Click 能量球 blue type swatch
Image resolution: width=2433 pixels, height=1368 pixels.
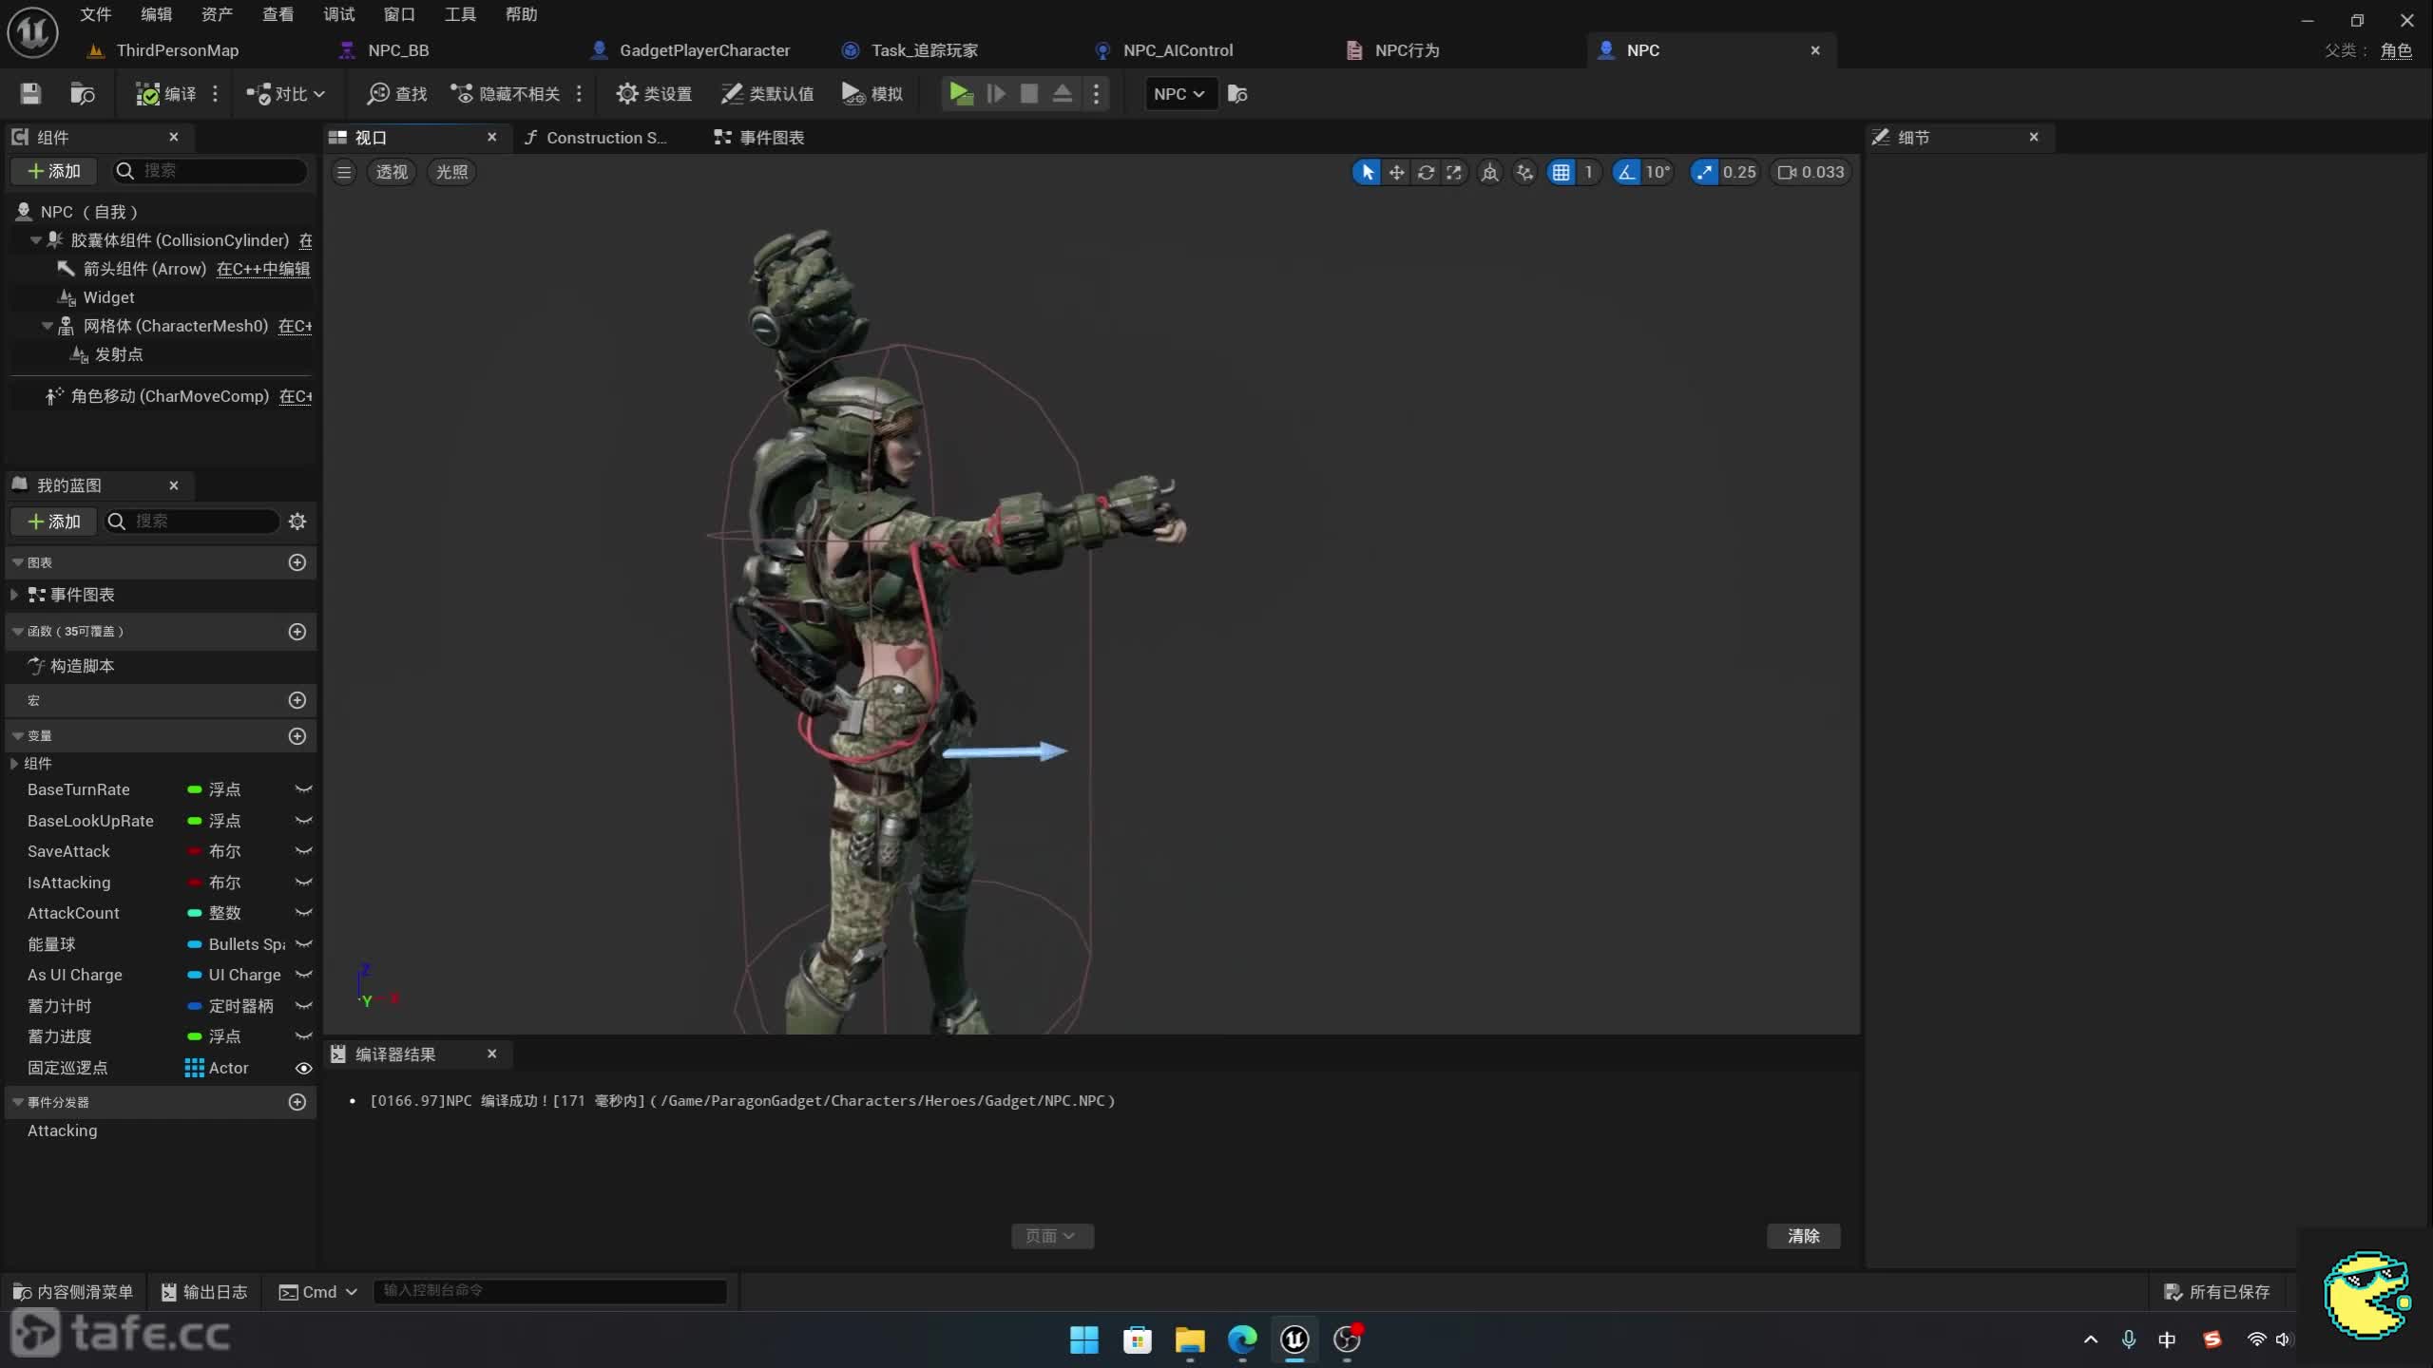coord(194,944)
